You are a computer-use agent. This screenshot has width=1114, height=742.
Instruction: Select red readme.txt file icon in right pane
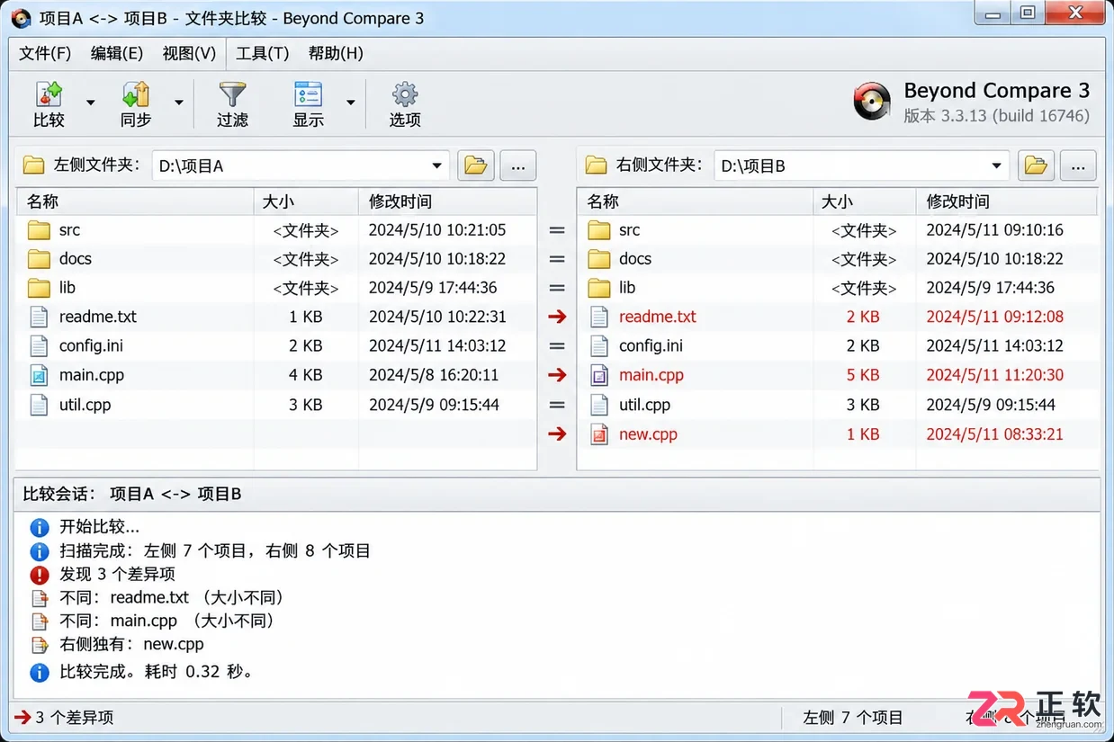599,317
